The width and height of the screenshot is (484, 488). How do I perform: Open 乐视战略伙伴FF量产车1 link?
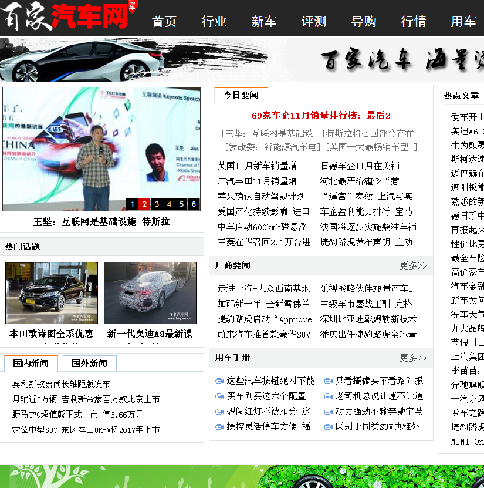point(367,288)
